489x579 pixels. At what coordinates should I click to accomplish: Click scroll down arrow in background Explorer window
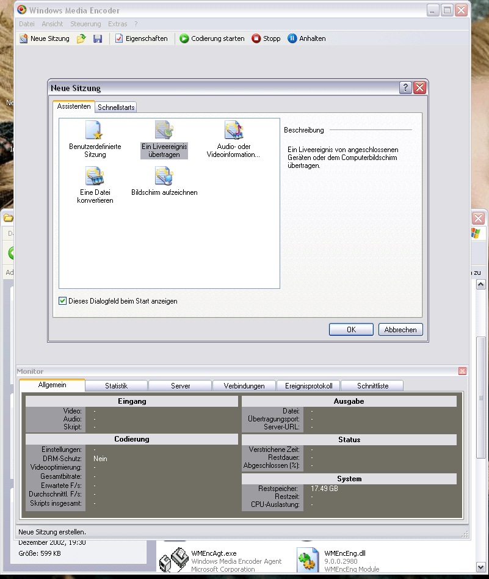[x=480, y=567]
